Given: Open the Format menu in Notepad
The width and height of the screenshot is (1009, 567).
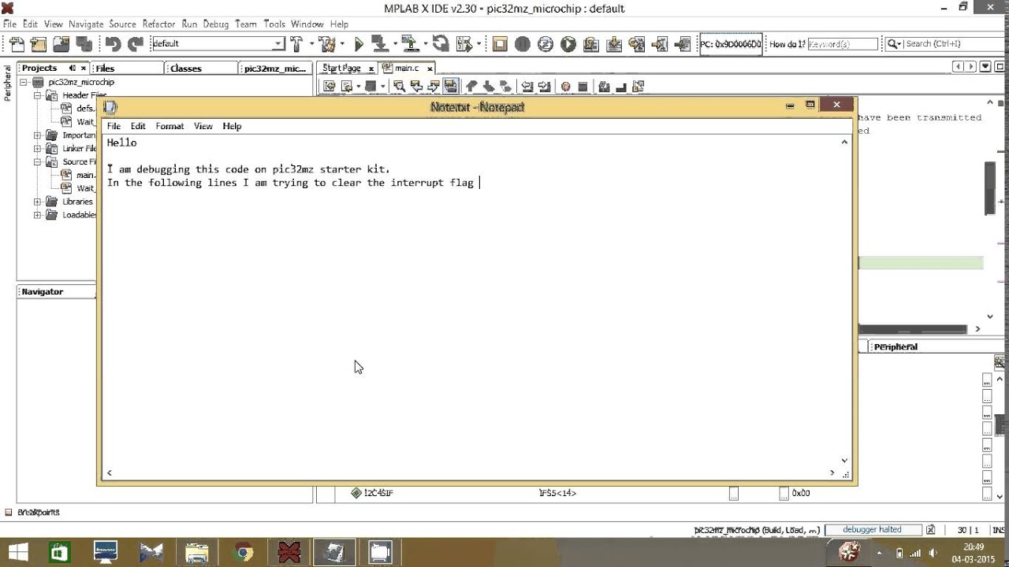Looking at the screenshot, I should pos(169,126).
